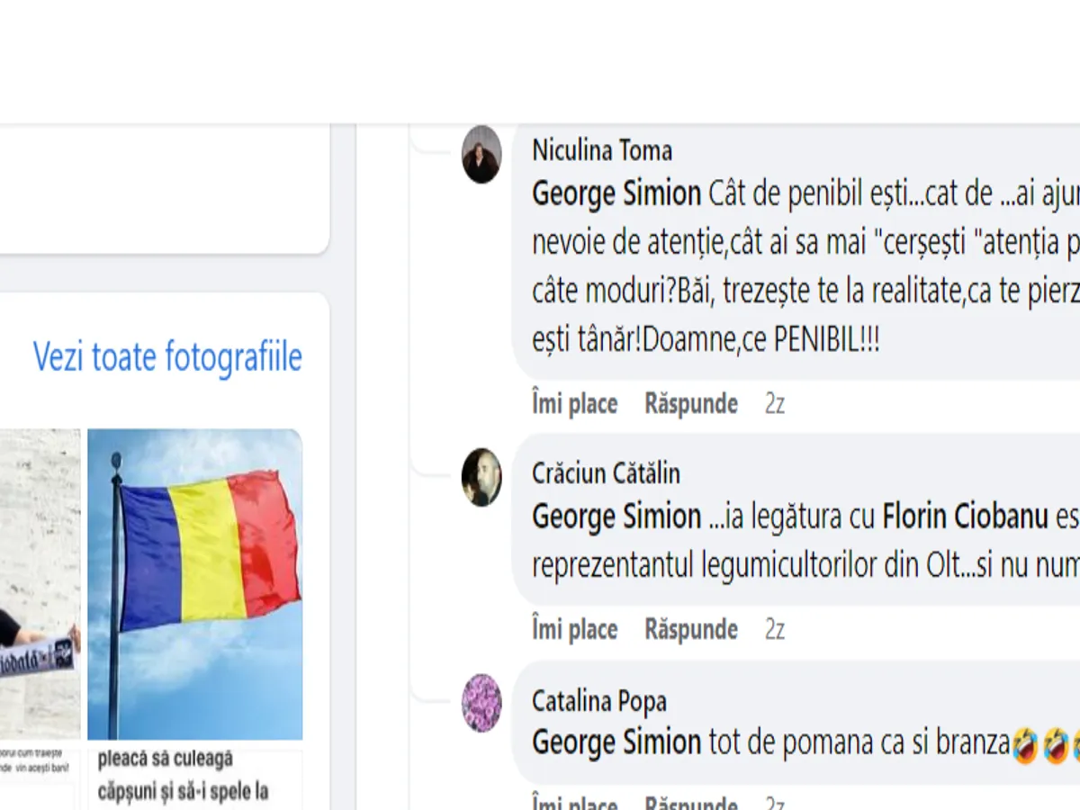Screen dimensions: 1080x810
Task: Click the 2z timestamp on Niculina's comment
Action: pyautogui.click(x=775, y=404)
